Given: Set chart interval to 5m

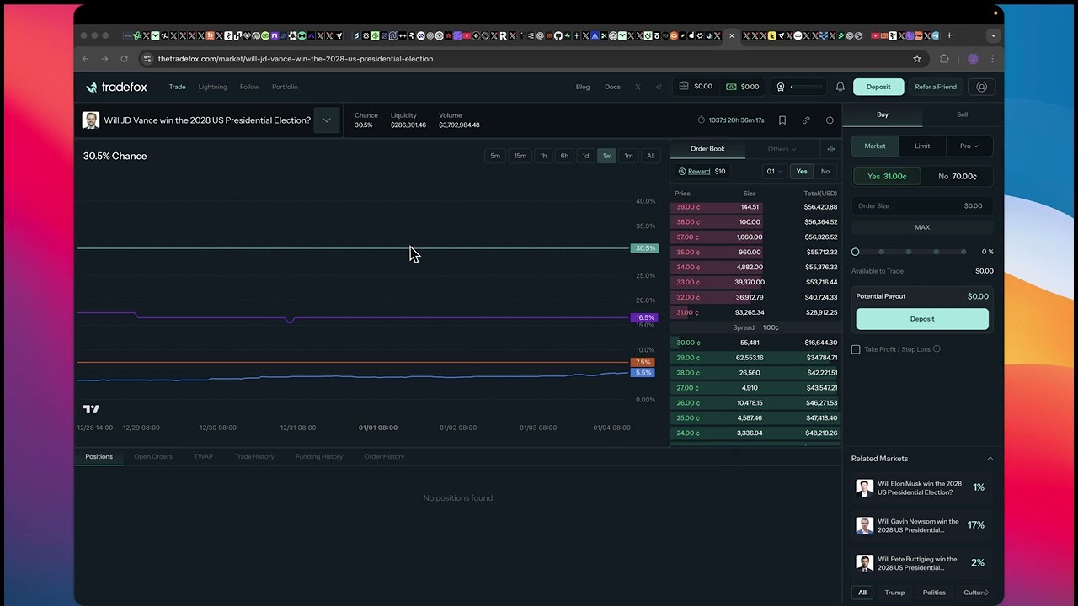Looking at the screenshot, I should click(x=495, y=156).
